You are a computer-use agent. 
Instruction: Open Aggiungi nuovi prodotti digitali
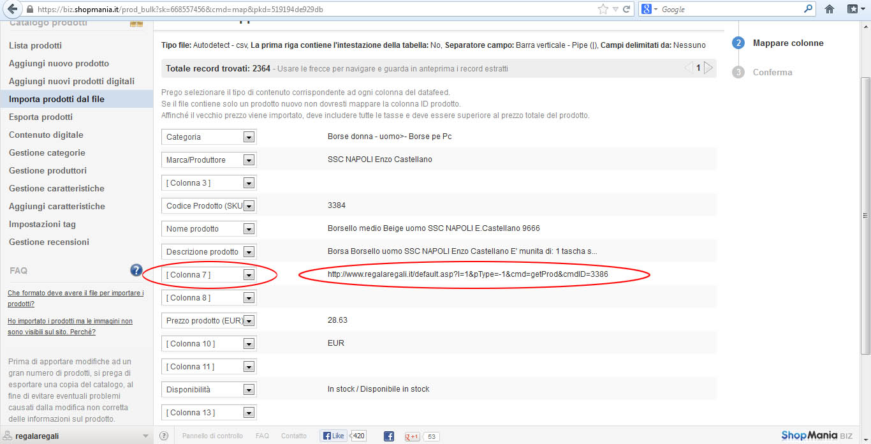click(71, 81)
